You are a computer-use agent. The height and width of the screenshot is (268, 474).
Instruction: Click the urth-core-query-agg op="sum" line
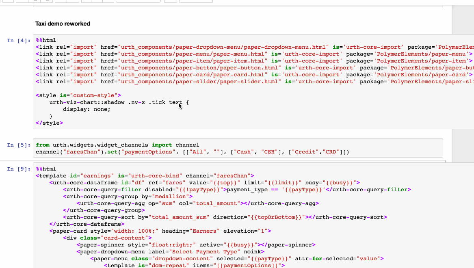[x=198, y=203]
